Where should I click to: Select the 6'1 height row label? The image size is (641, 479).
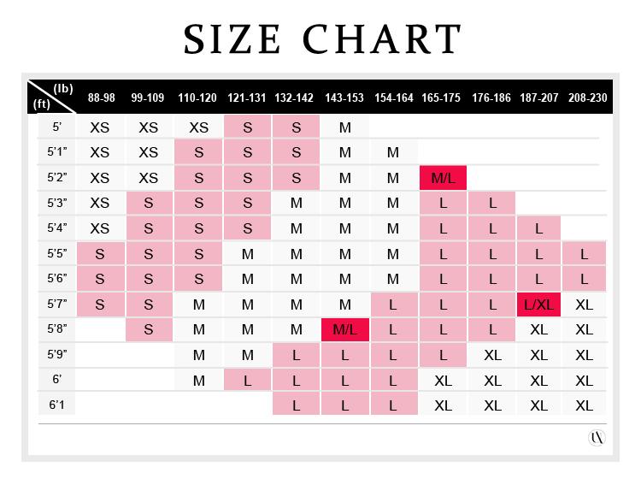pyautogui.click(x=57, y=406)
